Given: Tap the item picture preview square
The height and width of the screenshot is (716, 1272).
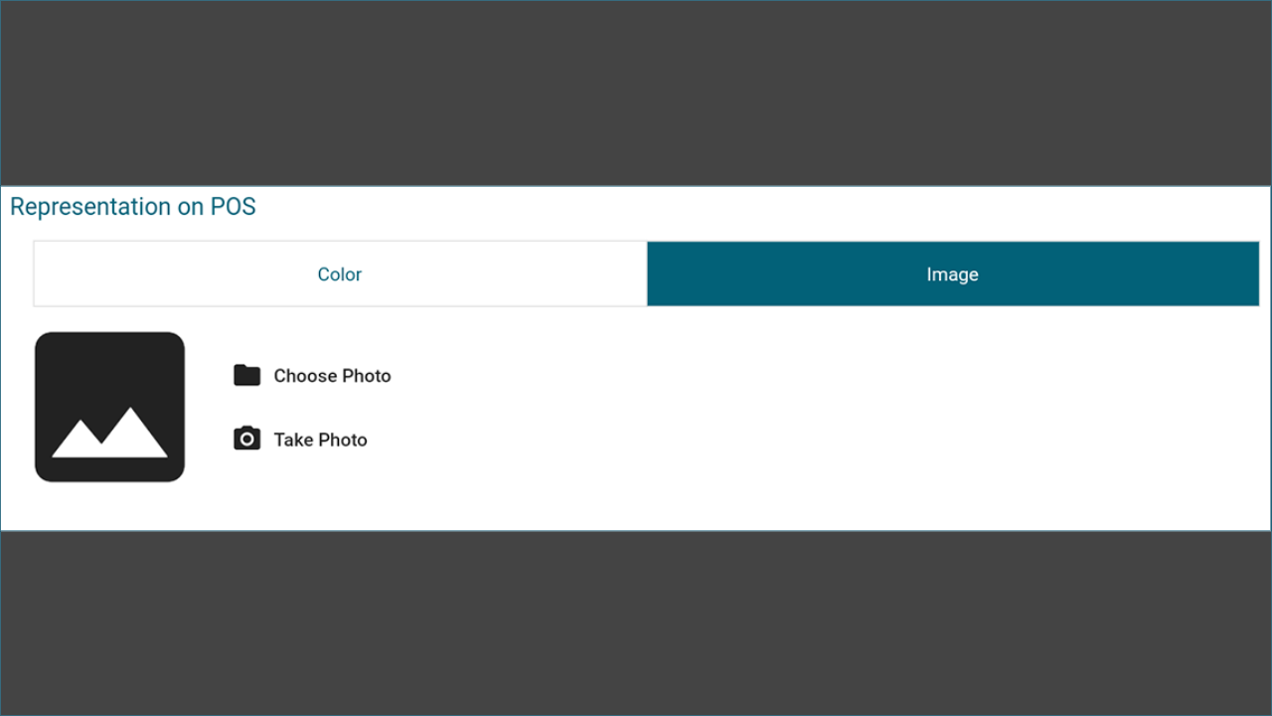Looking at the screenshot, I should click(x=109, y=407).
